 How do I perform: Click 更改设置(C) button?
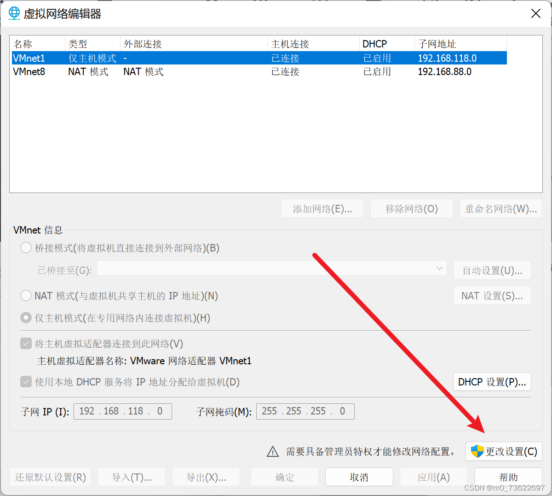pyautogui.click(x=504, y=451)
